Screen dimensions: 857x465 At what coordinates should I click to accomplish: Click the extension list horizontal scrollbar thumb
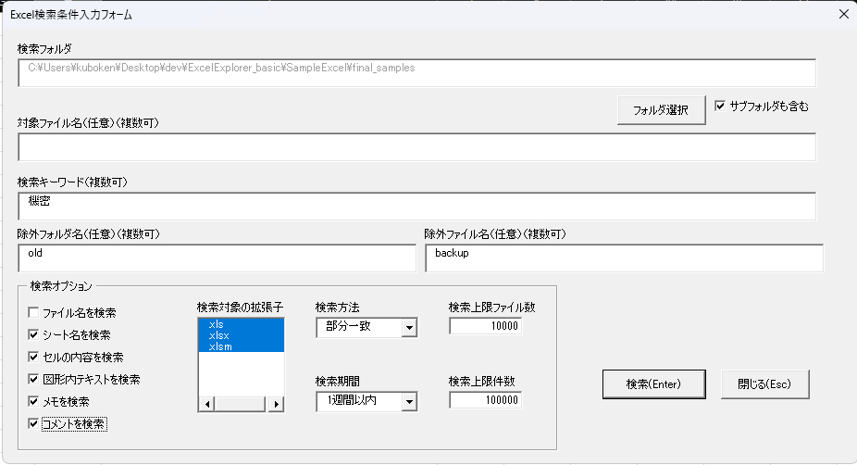tap(240, 404)
